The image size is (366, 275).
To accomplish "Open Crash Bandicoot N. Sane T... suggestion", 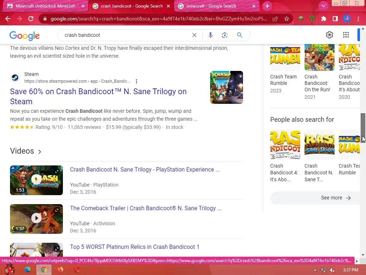I will coord(319,156).
